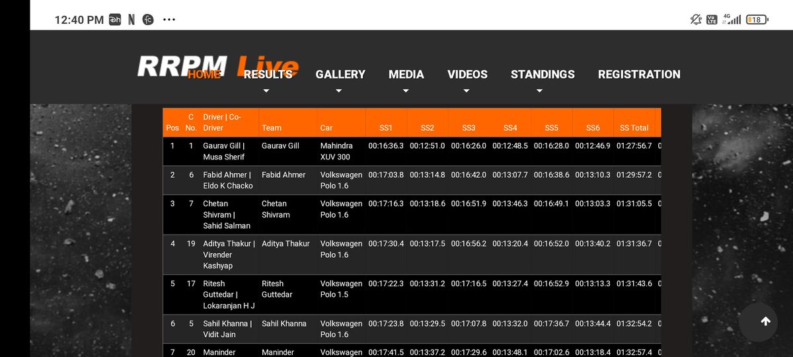Tap the muted notifications bell icon
The width and height of the screenshot is (793, 357).
(695, 20)
